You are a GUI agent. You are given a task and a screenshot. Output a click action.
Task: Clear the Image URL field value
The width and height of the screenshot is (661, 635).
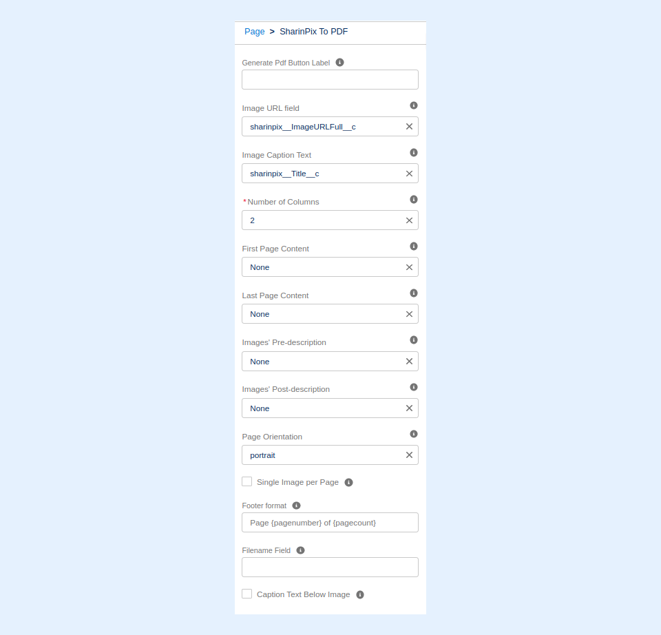(409, 127)
